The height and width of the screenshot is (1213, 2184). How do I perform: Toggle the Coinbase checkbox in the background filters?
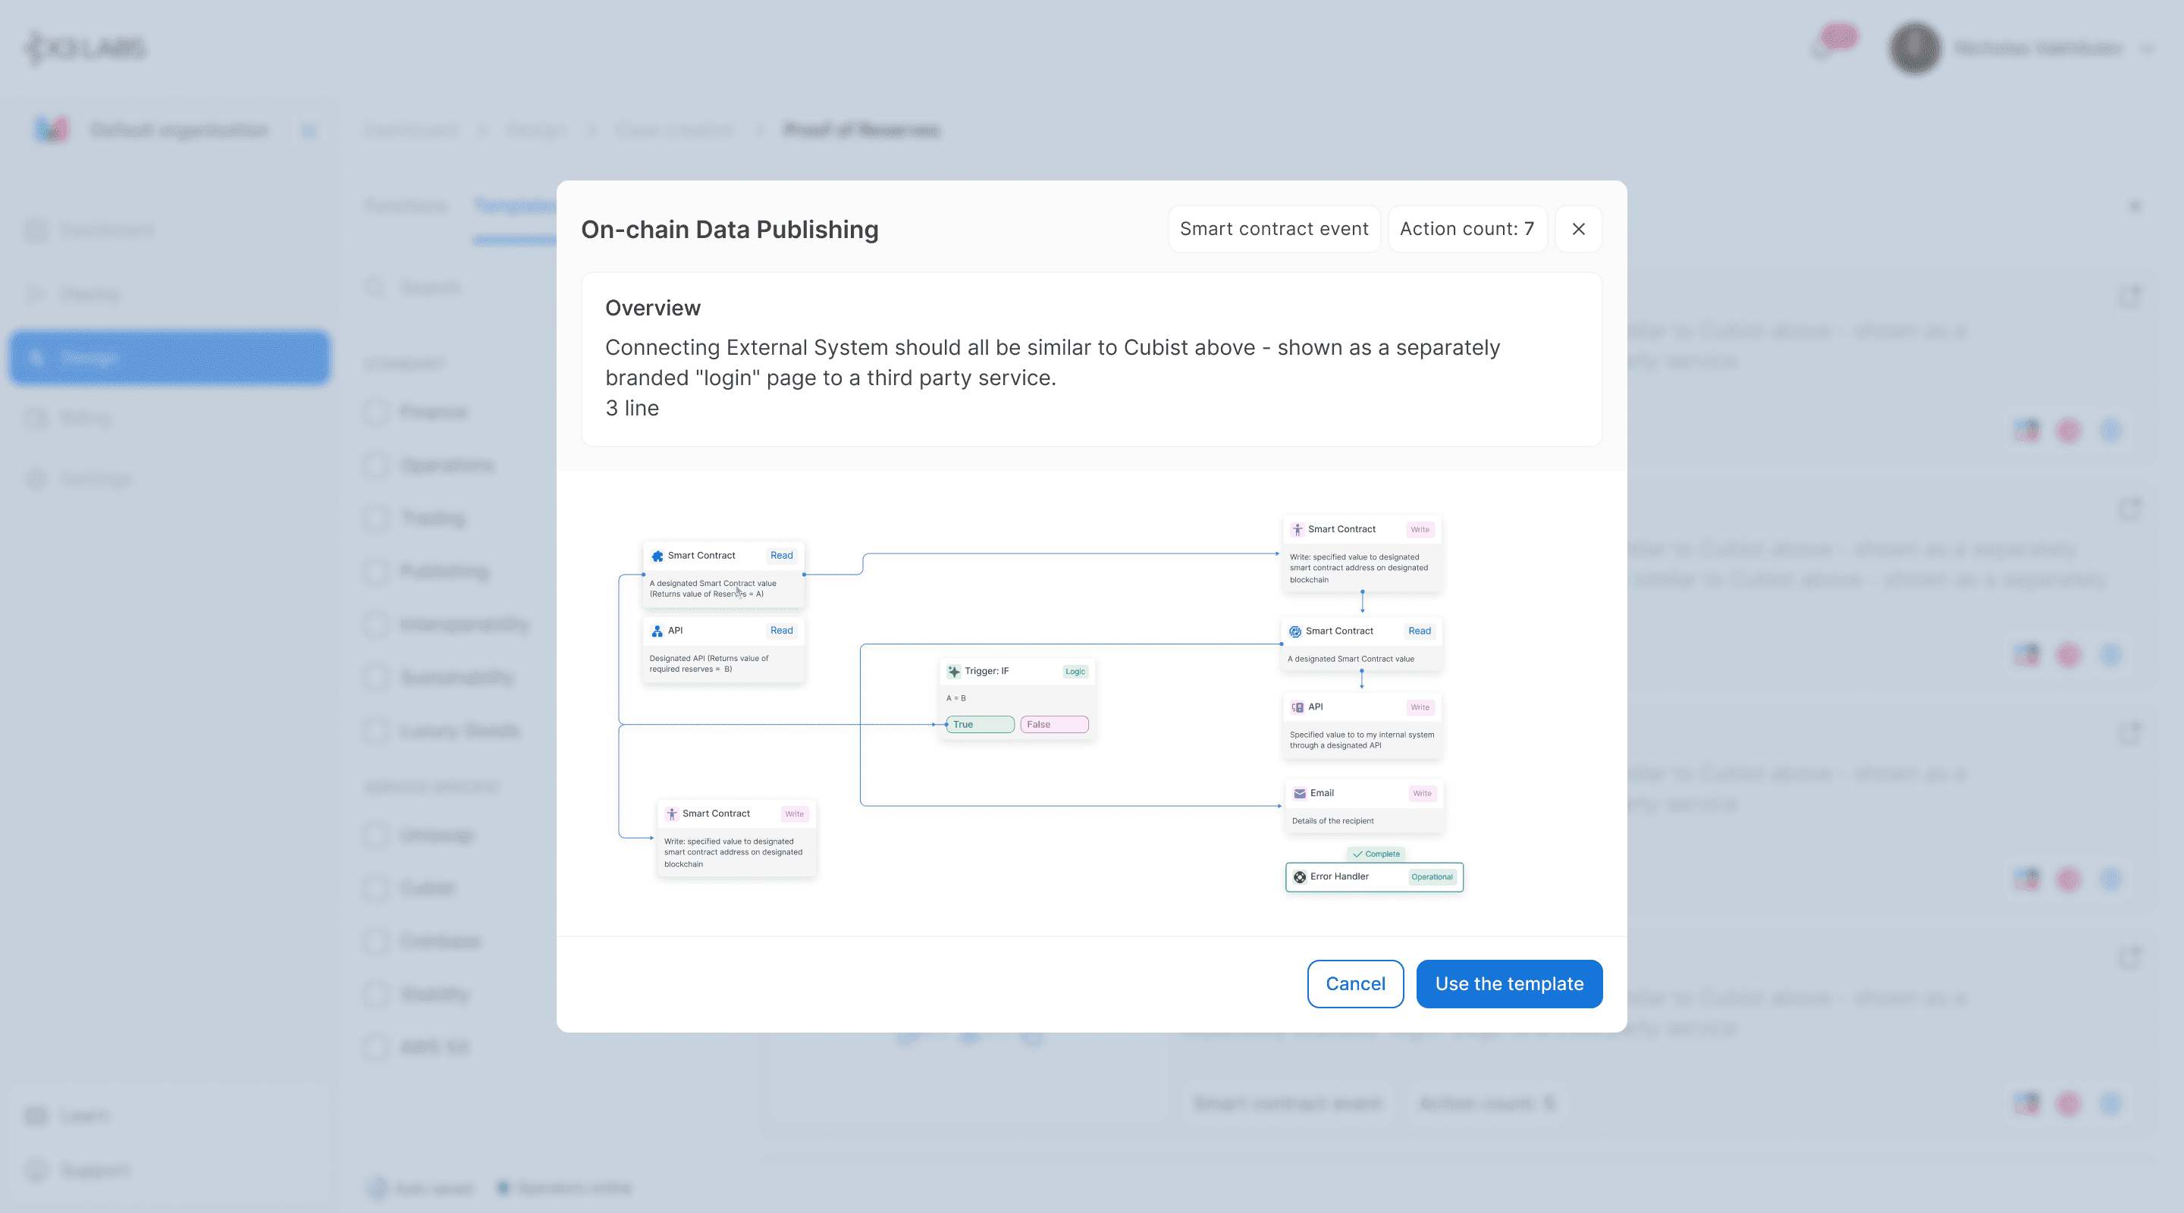point(376,941)
